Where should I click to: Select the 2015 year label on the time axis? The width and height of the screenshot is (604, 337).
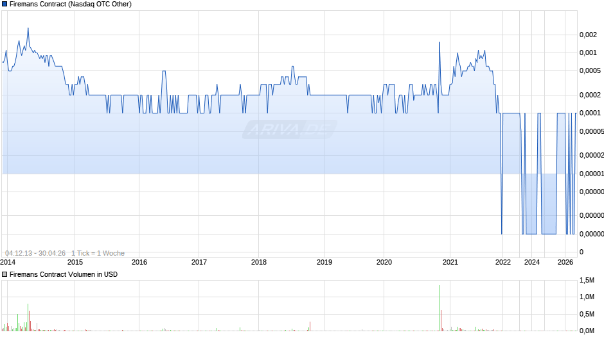point(75,262)
